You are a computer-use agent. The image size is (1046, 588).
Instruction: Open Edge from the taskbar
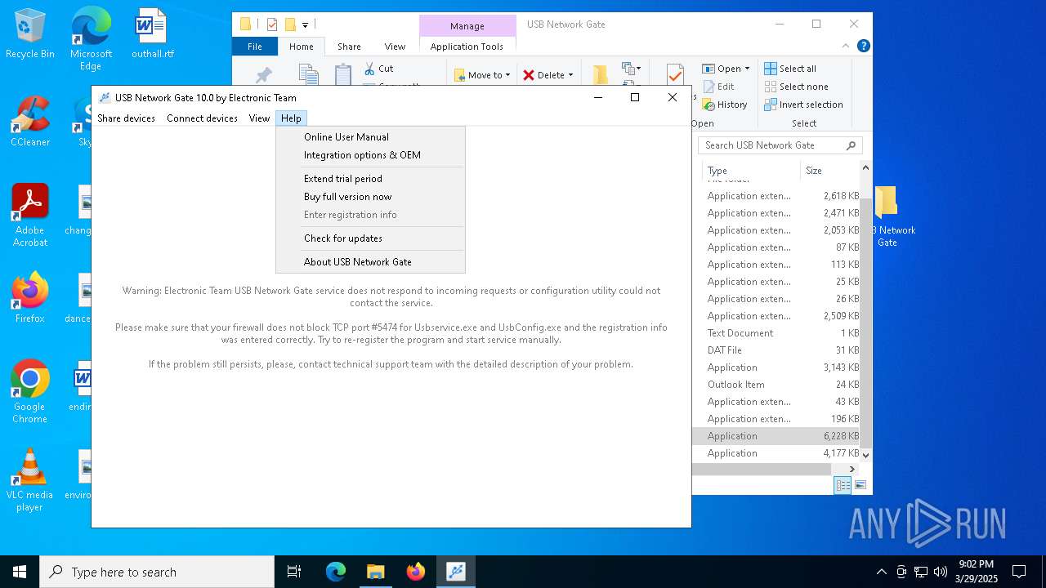pyautogui.click(x=336, y=572)
